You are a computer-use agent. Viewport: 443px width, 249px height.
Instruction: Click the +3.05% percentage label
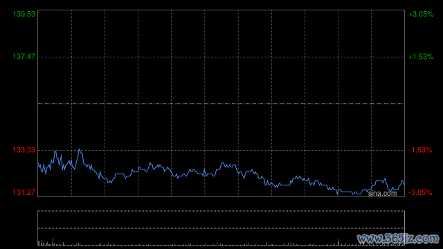pyautogui.click(x=421, y=14)
